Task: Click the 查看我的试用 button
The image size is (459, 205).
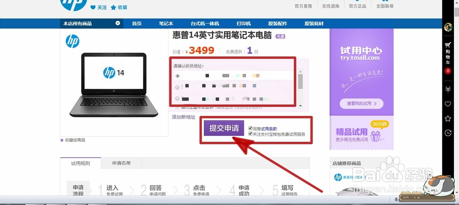Action: (361, 104)
